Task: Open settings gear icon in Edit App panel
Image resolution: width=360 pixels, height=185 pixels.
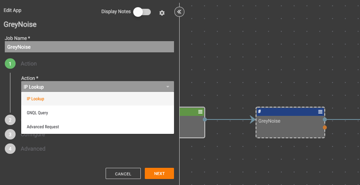Action: point(162,13)
